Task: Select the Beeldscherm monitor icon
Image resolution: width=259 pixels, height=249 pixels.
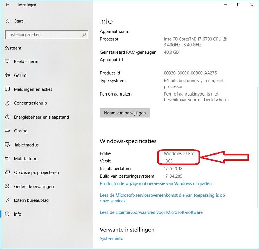Action: click(x=7, y=61)
